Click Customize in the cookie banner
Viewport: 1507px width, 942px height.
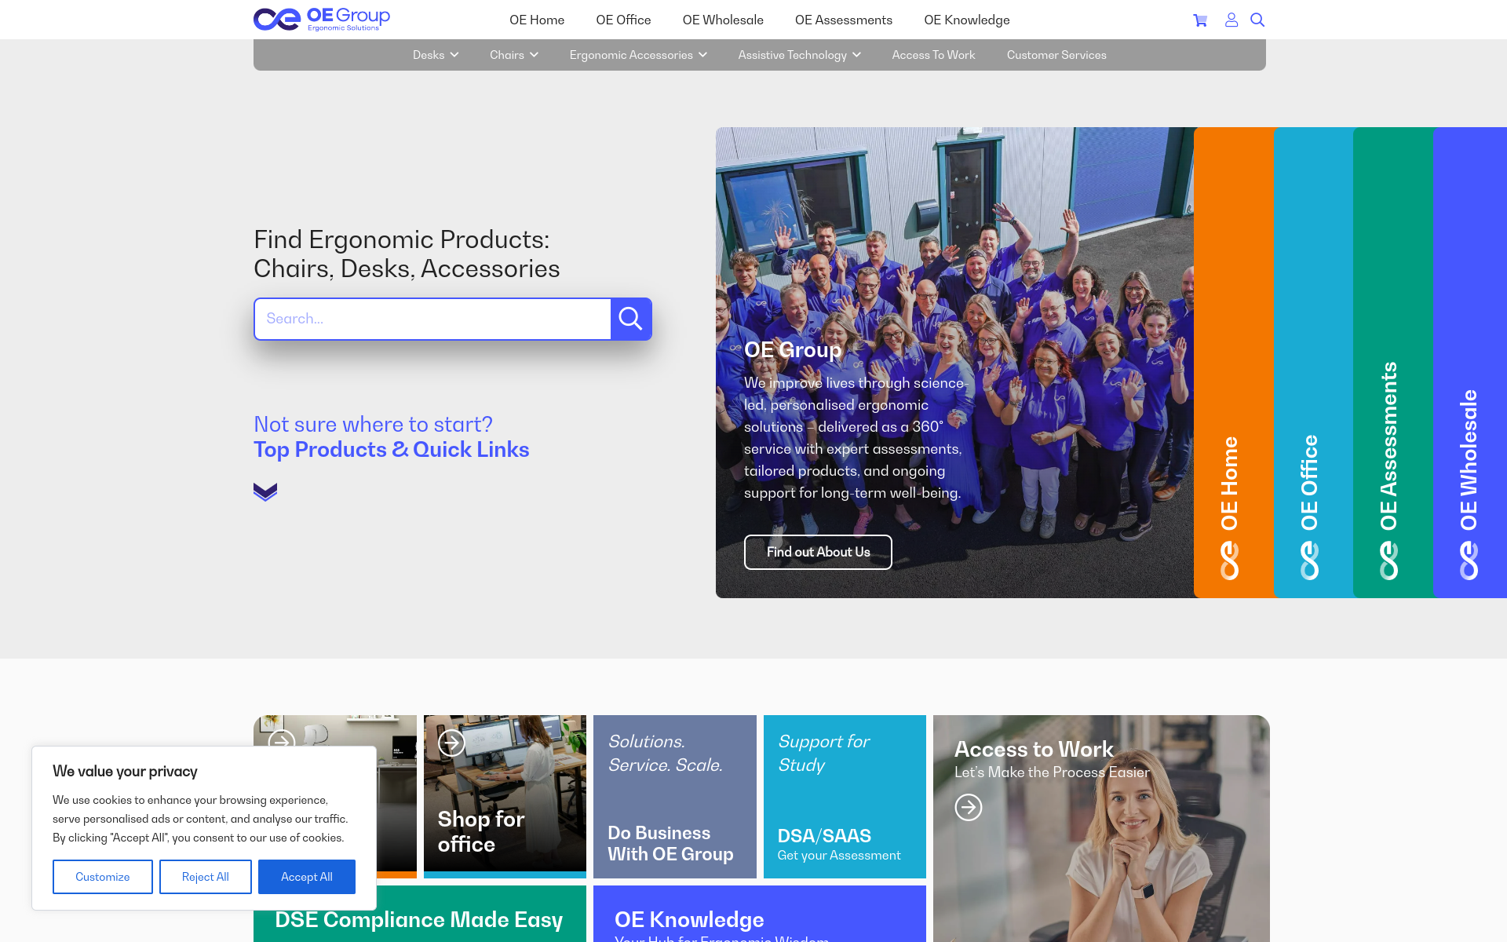pos(103,877)
